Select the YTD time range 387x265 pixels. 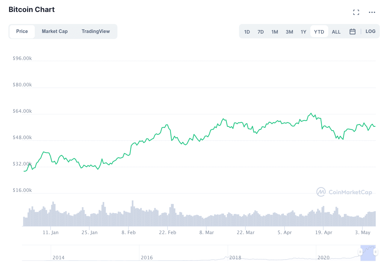click(319, 32)
